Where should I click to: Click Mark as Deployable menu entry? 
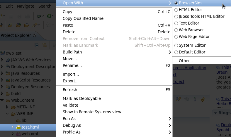[81, 98]
